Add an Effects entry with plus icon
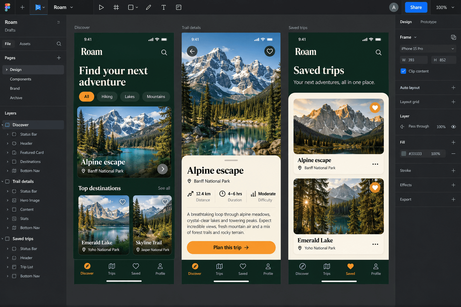The image size is (461, 307). click(453, 185)
